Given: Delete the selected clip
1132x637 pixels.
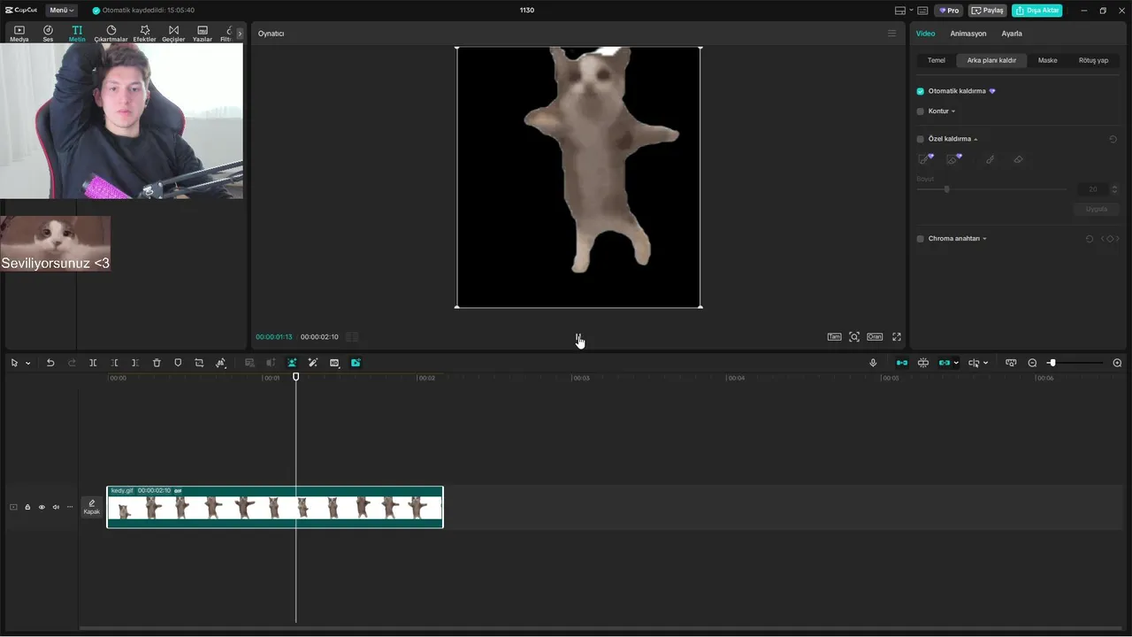Looking at the screenshot, I should pyautogui.click(x=157, y=363).
